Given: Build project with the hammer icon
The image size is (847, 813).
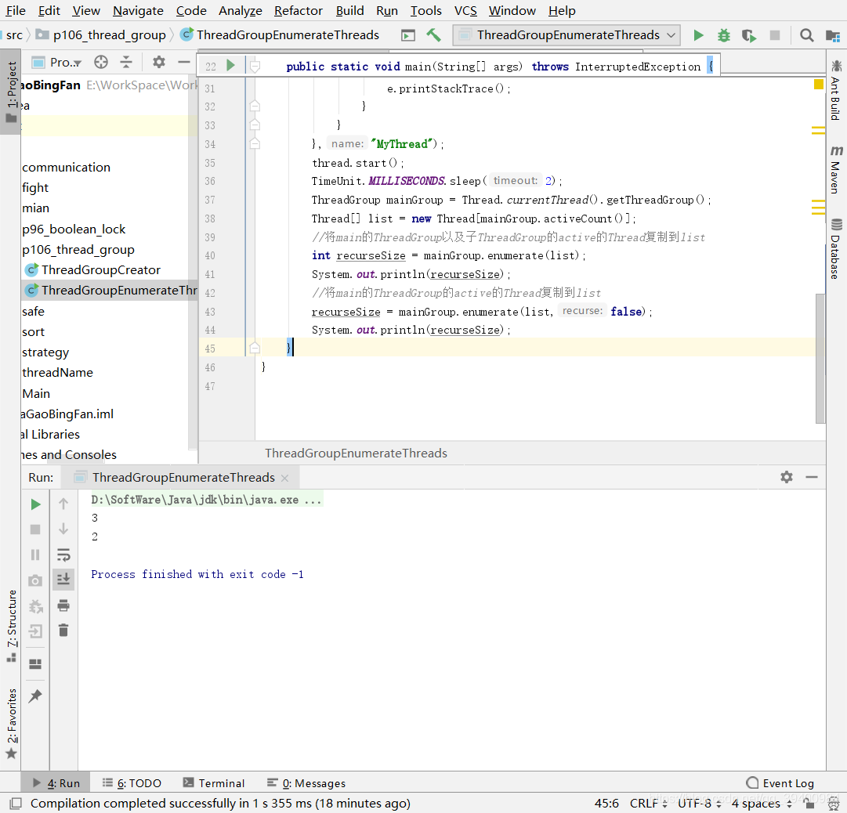Looking at the screenshot, I should coord(433,35).
